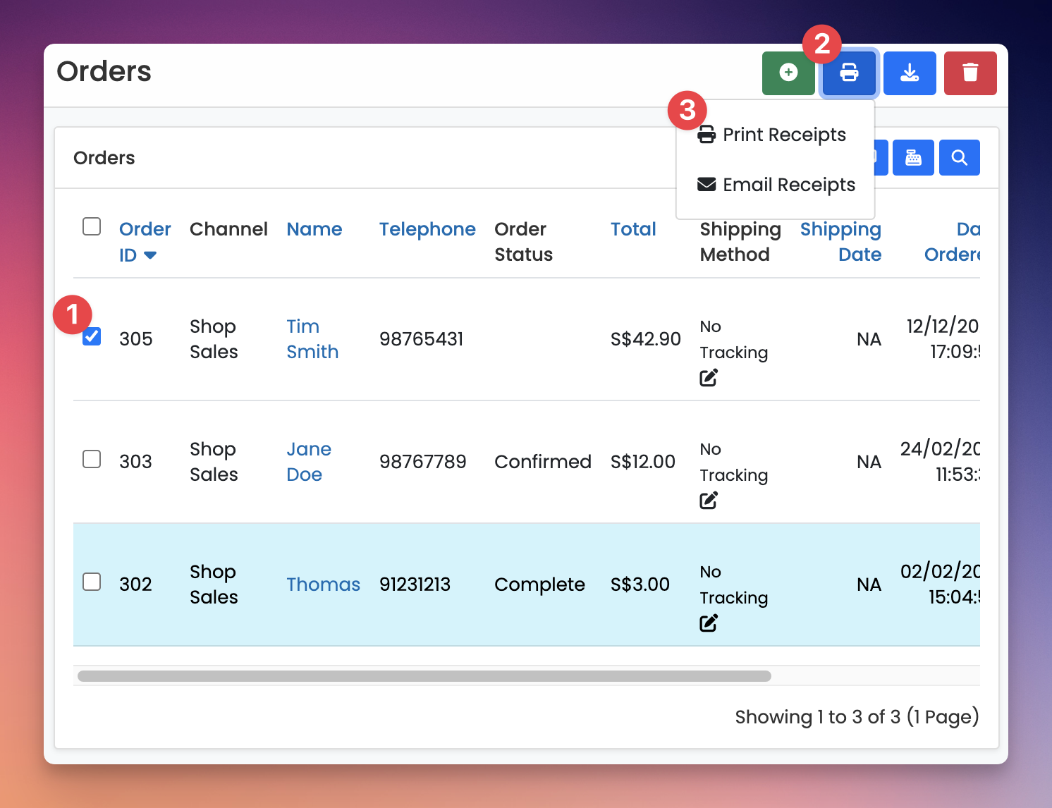This screenshot has height=808, width=1052.
Task: Click order ID 305 cell
Action: coord(136,339)
